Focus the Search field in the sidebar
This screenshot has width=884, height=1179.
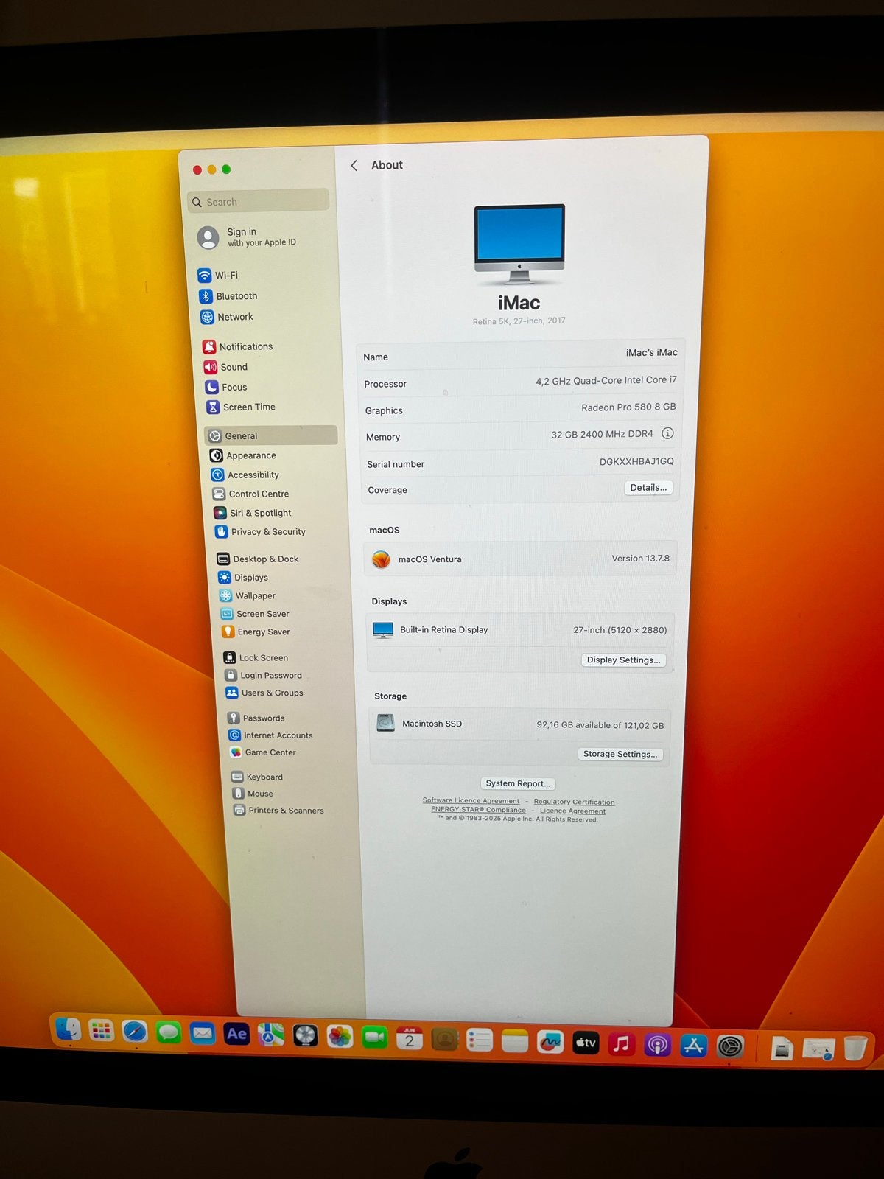pos(259,201)
